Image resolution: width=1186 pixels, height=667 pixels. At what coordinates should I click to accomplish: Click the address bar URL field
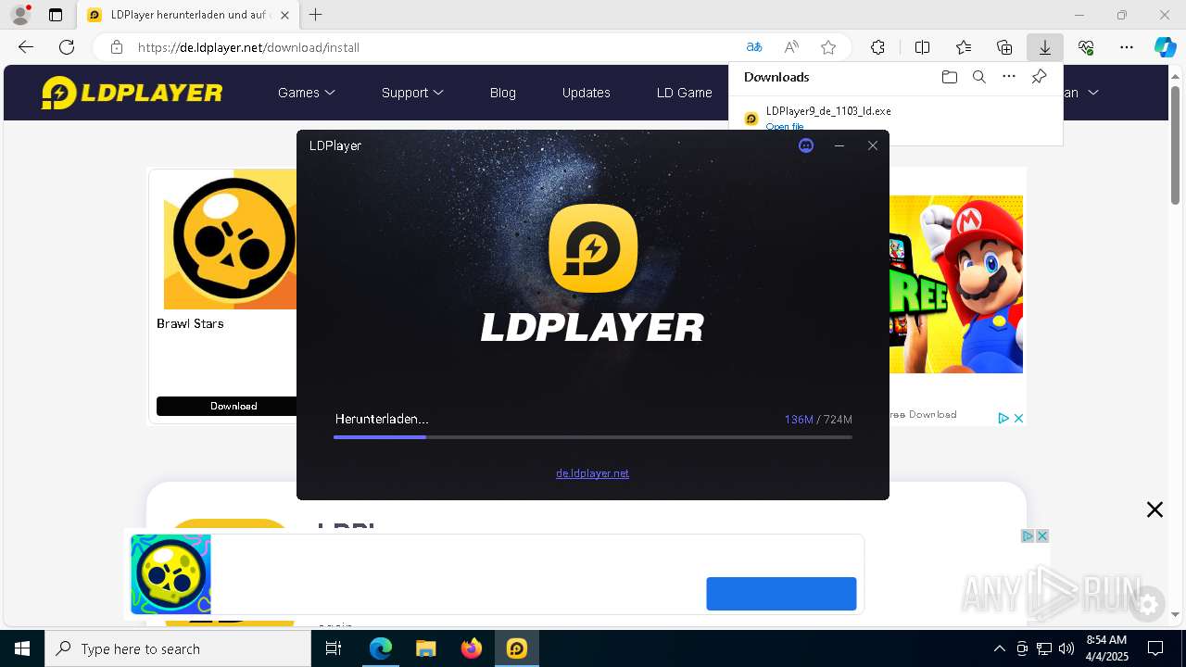[x=426, y=47]
